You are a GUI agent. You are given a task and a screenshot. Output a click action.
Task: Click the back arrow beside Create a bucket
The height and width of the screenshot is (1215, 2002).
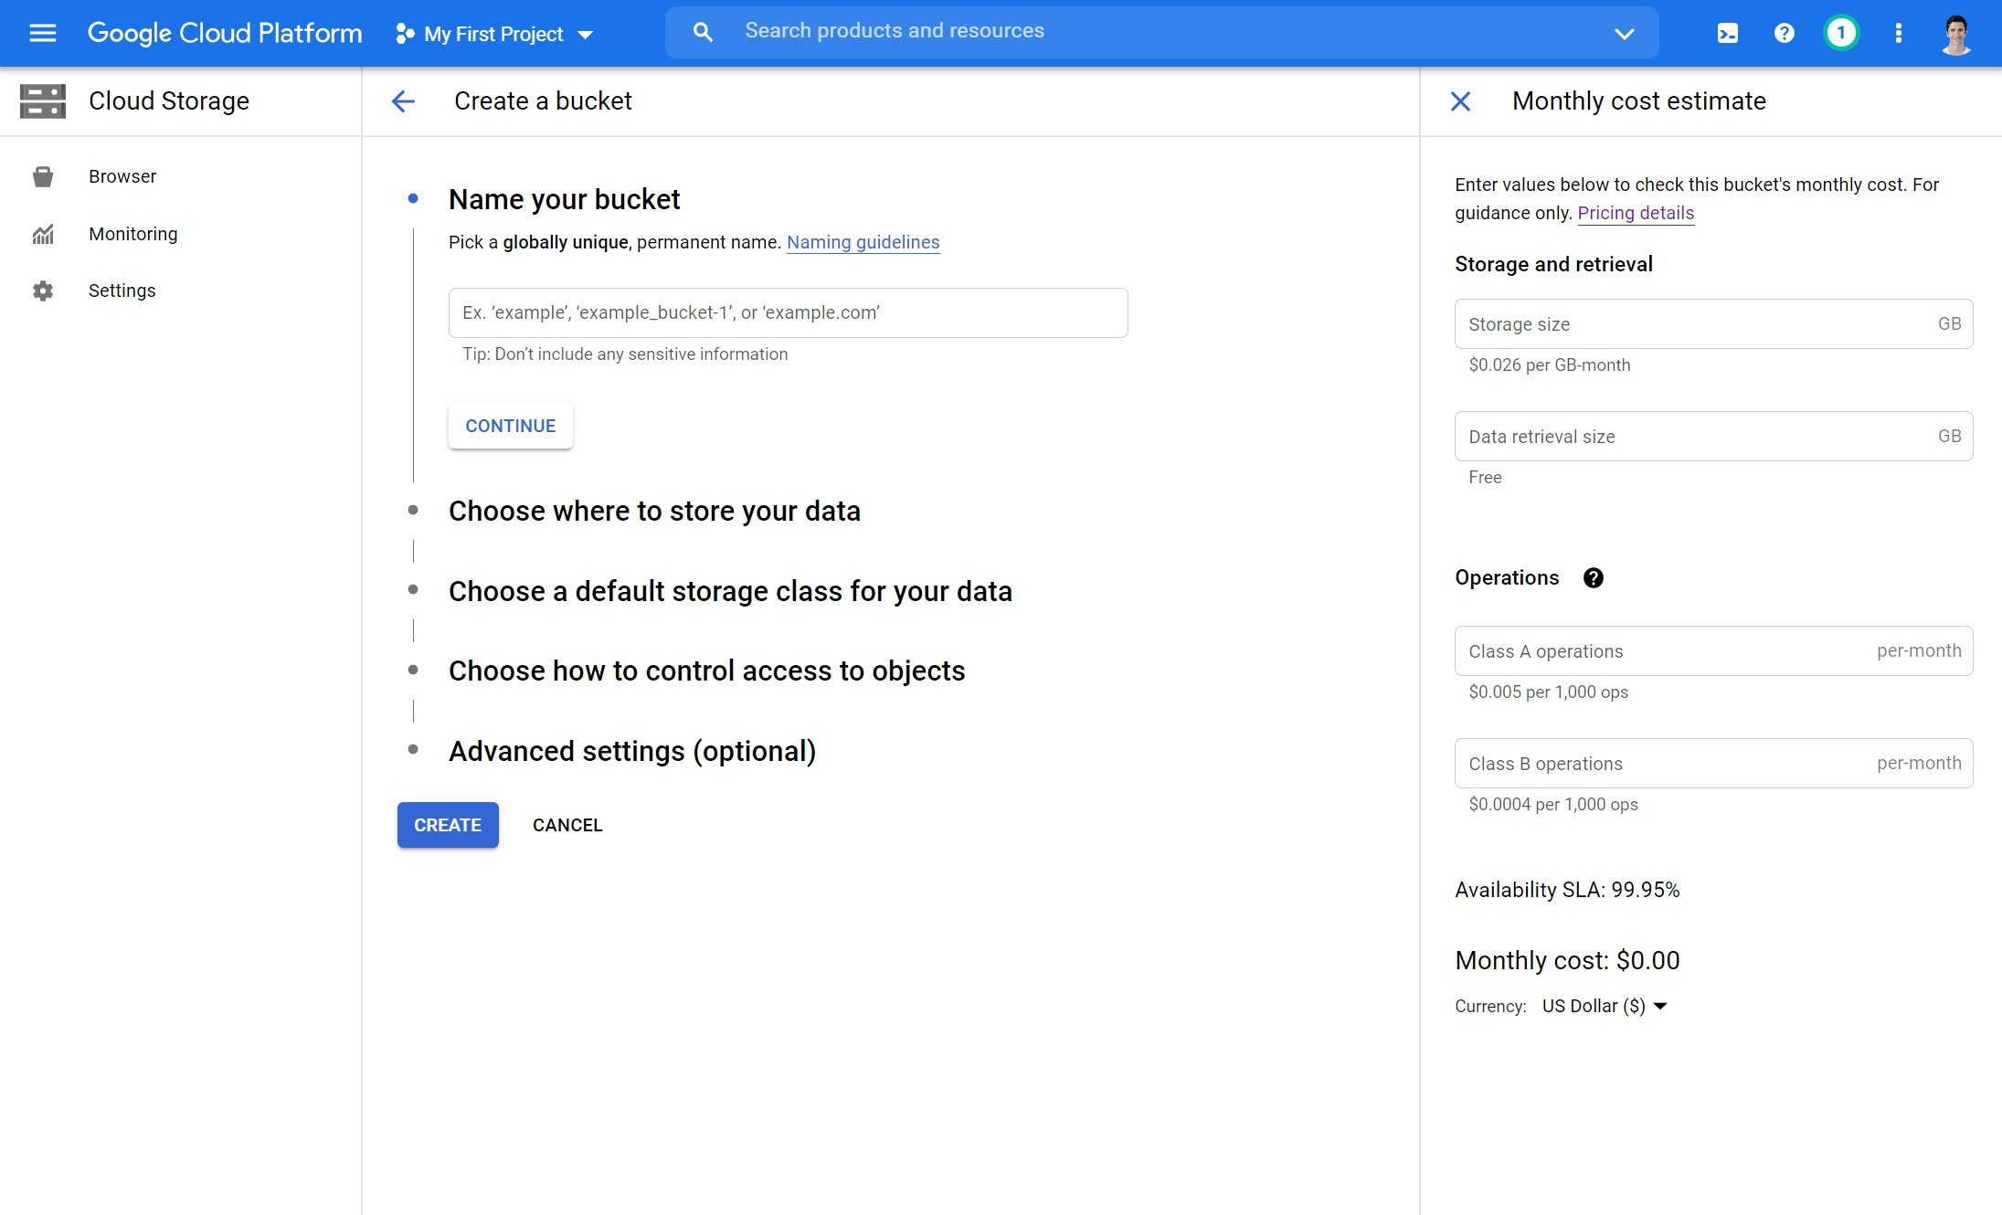[403, 101]
